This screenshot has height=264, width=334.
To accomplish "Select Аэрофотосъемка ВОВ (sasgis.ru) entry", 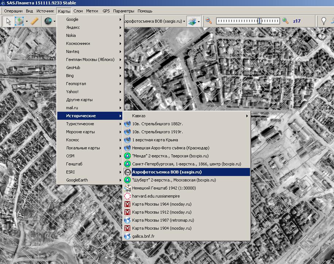I will point(187,172).
